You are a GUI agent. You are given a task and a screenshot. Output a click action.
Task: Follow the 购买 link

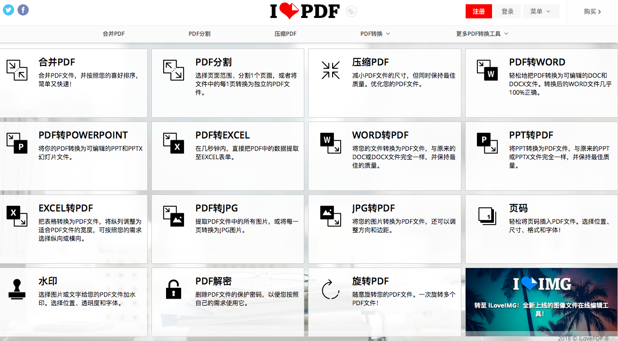[x=592, y=12]
